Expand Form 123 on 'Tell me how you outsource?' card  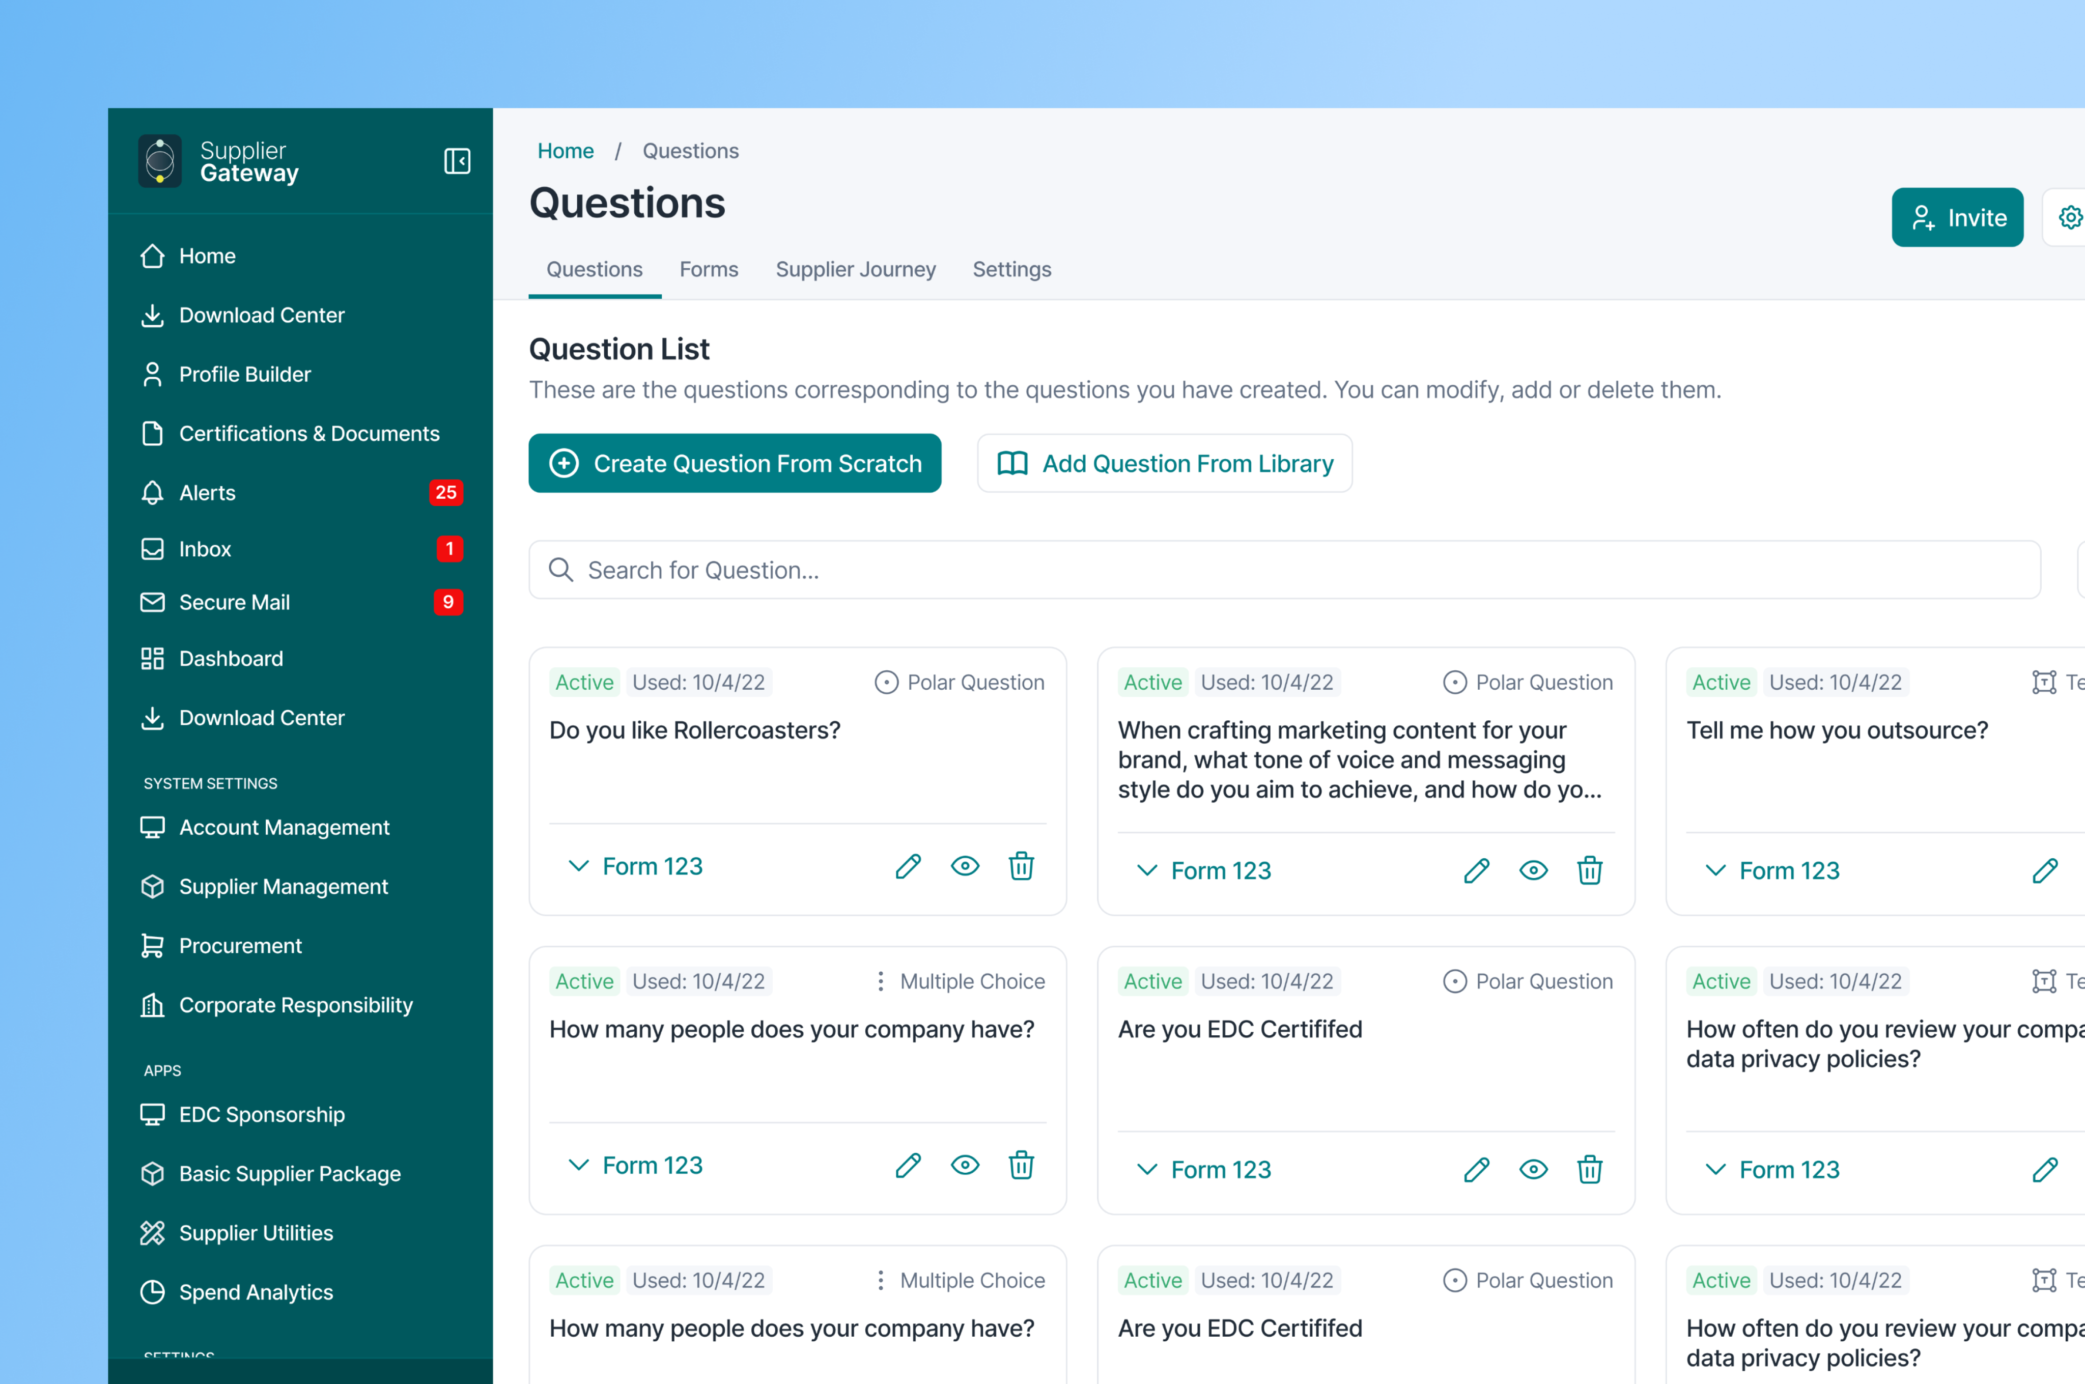(1772, 870)
